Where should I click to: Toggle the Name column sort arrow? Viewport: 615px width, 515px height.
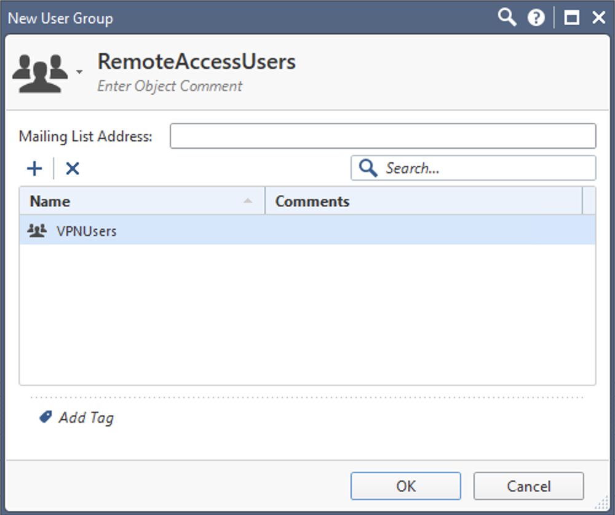click(248, 201)
